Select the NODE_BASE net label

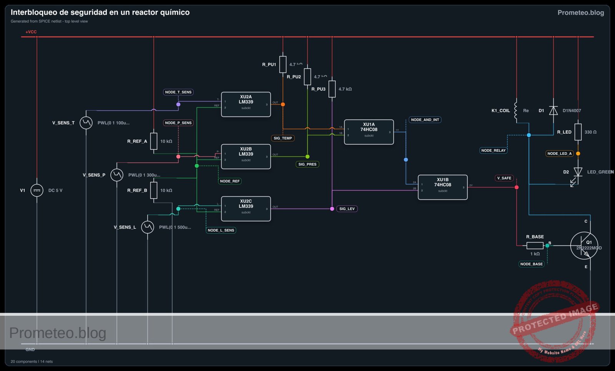pos(532,264)
